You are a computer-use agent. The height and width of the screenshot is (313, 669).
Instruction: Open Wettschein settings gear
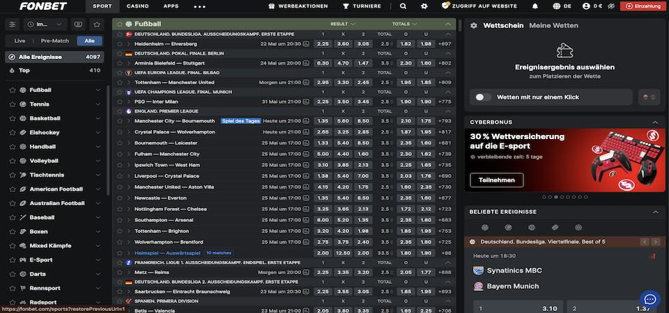tap(474, 26)
